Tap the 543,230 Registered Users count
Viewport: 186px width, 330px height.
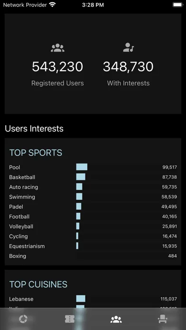[57, 67]
